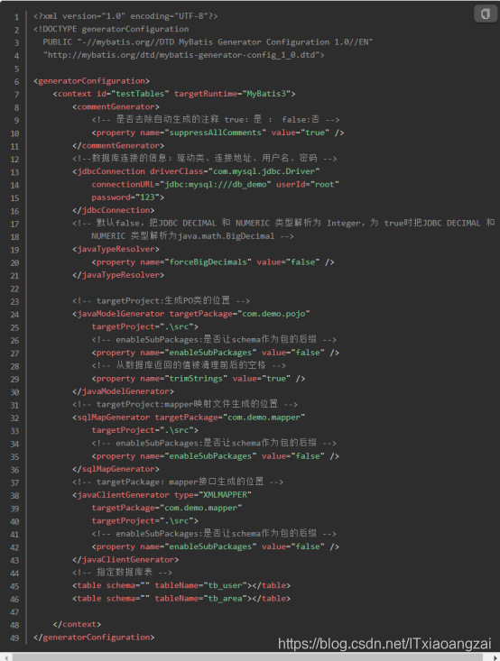The width and height of the screenshot is (500, 661).
Task: Copy the code block with the copy icon
Action: point(486,14)
